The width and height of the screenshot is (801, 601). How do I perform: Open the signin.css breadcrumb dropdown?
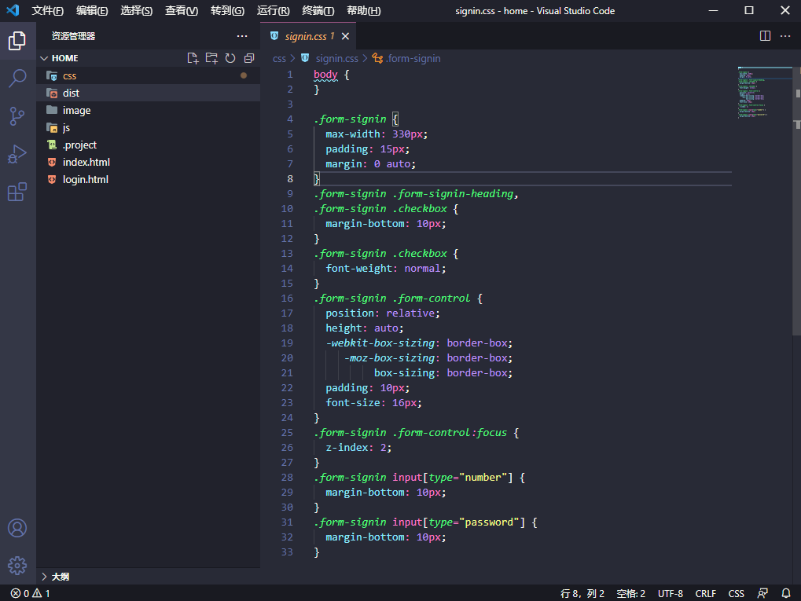click(x=336, y=59)
